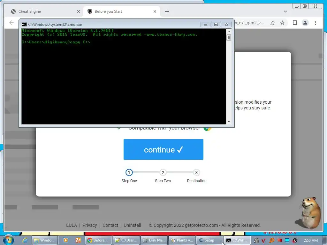Click the speaker volume tray icon
This screenshot has height=245, width=327.
coord(295,241)
